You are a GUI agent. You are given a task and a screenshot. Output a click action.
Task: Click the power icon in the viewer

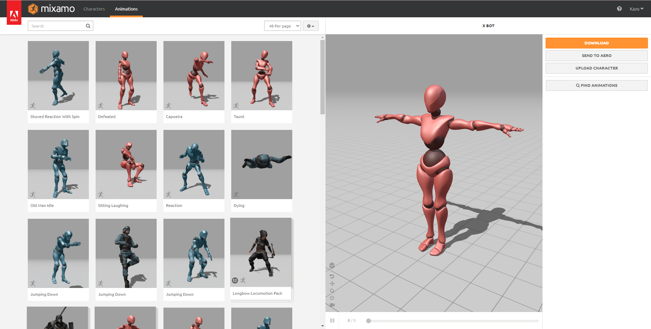332,298
